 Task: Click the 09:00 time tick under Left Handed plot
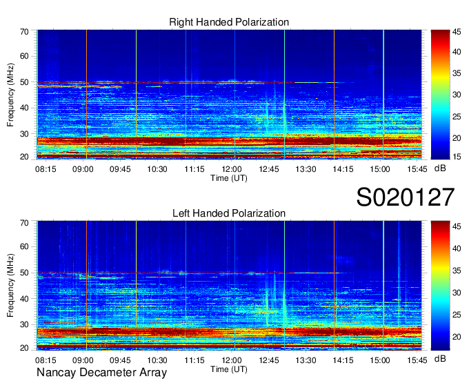click(83, 360)
